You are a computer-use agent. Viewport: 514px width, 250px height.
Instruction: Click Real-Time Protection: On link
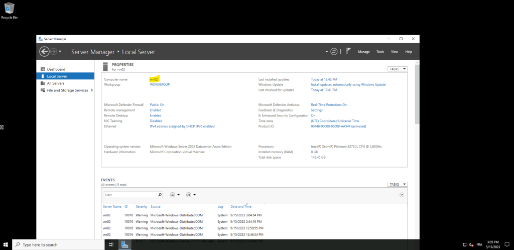click(x=329, y=105)
